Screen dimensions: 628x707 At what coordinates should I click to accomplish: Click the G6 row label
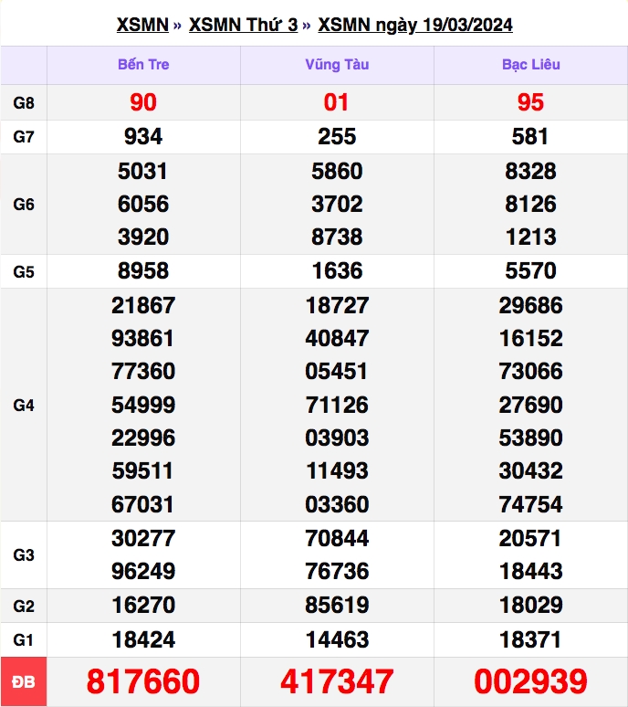pyautogui.click(x=24, y=205)
